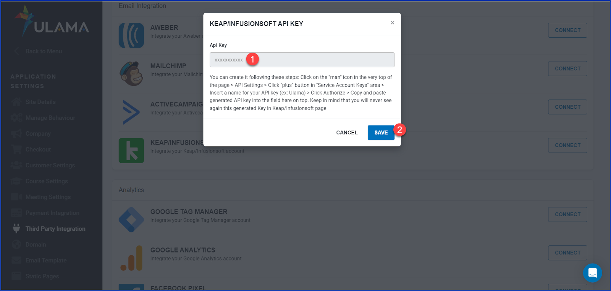Open Email Template settings

[46, 260]
